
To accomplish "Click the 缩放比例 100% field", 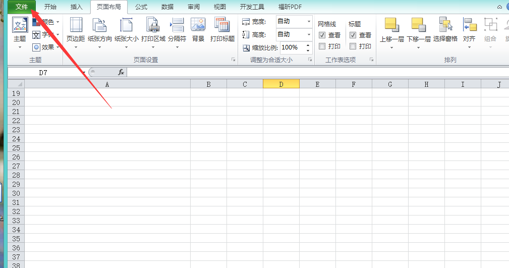I will point(293,48).
